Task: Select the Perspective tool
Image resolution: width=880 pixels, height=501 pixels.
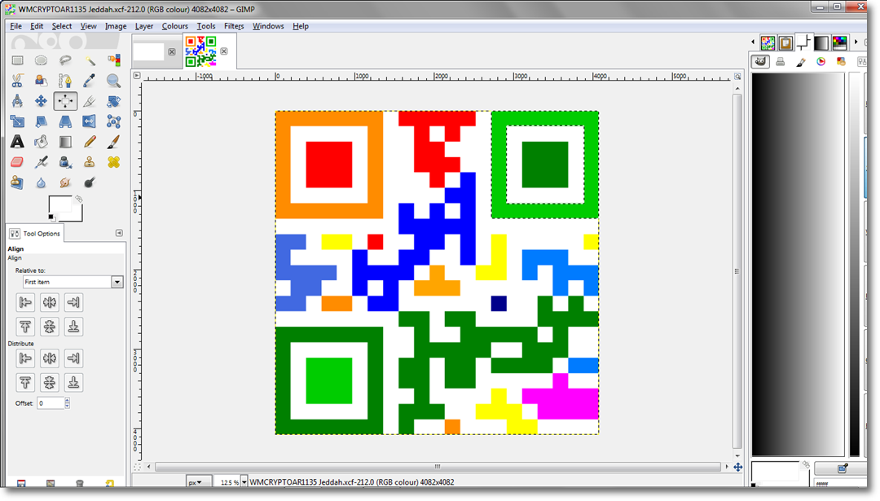Action: pos(65,121)
